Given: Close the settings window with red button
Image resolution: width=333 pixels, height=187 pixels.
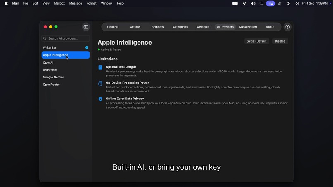Looking at the screenshot, I should point(45,27).
